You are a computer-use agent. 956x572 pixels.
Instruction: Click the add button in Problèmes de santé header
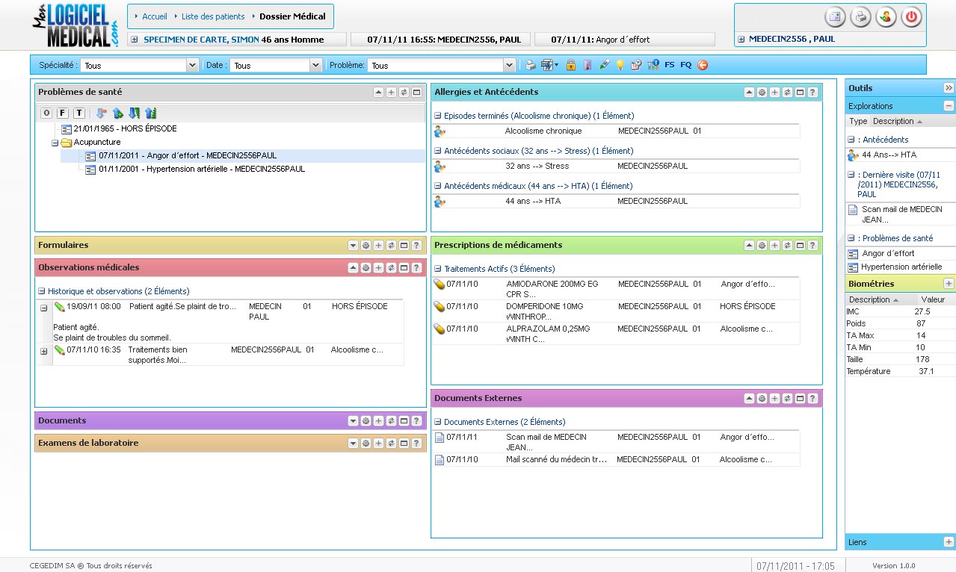[392, 93]
